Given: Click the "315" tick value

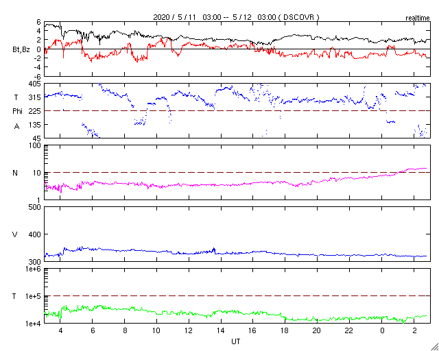Looking at the screenshot, I should coord(35,97).
